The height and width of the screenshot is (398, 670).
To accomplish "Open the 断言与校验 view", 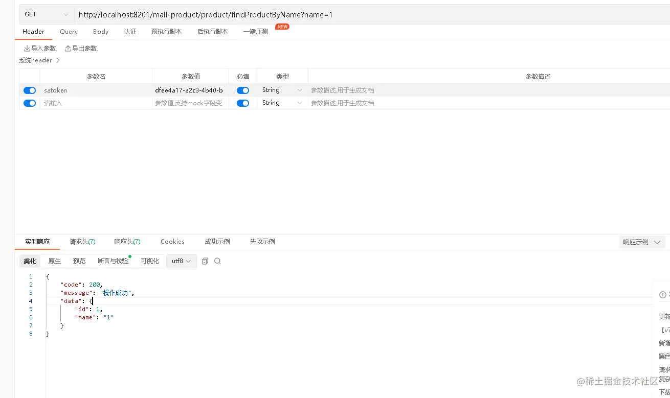I will tap(114, 261).
